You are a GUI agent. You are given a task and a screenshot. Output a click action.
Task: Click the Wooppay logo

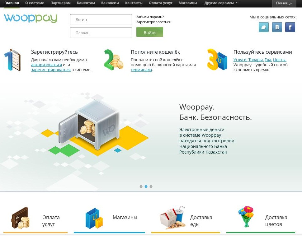pos(31,18)
